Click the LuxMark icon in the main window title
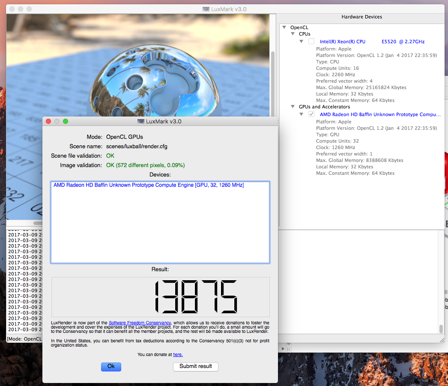The image size is (448, 386). pos(206,9)
